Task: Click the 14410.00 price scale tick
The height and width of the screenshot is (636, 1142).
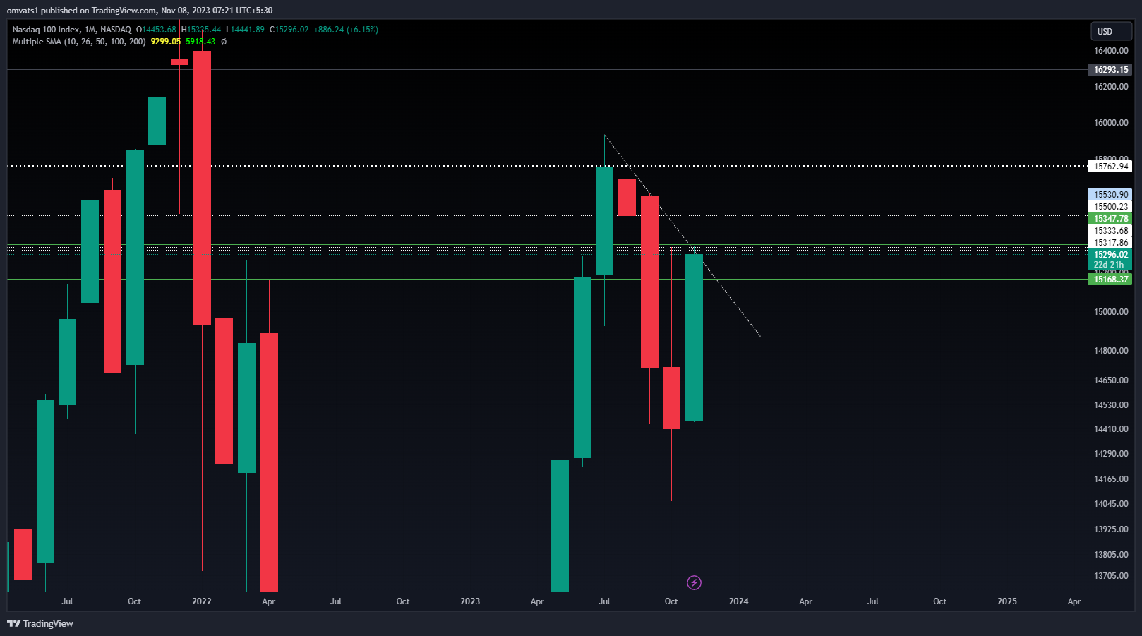Action: click(x=1111, y=429)
